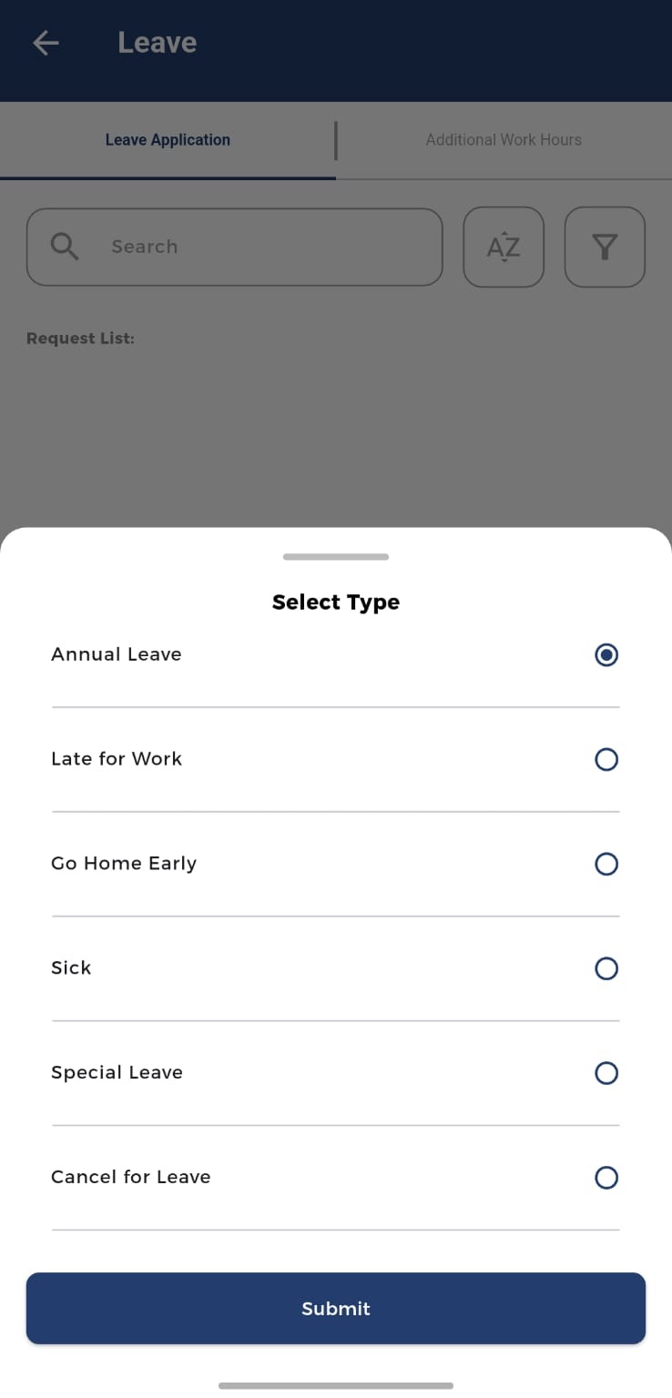Pick the Special Leave radio button
This screenshot has width=672, height=1398.
pos(606,1073)
